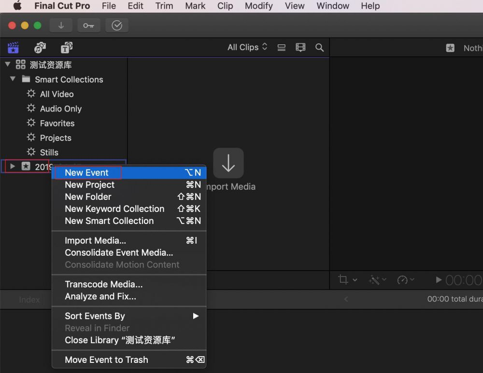Click the 2019 event star icon
483x373 pixels.
click(x=26, y=166)
